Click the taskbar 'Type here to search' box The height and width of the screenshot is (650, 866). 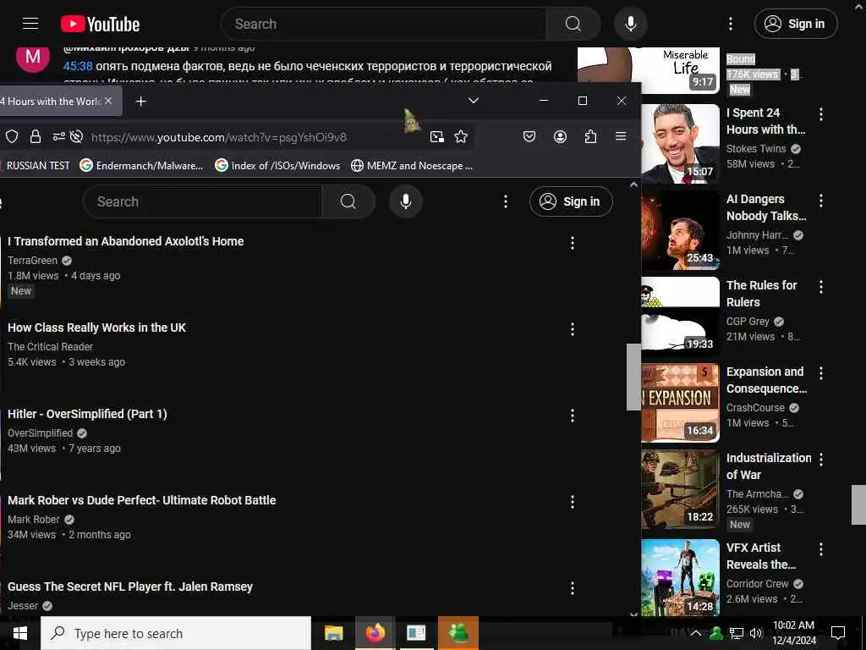coord(176,633)
